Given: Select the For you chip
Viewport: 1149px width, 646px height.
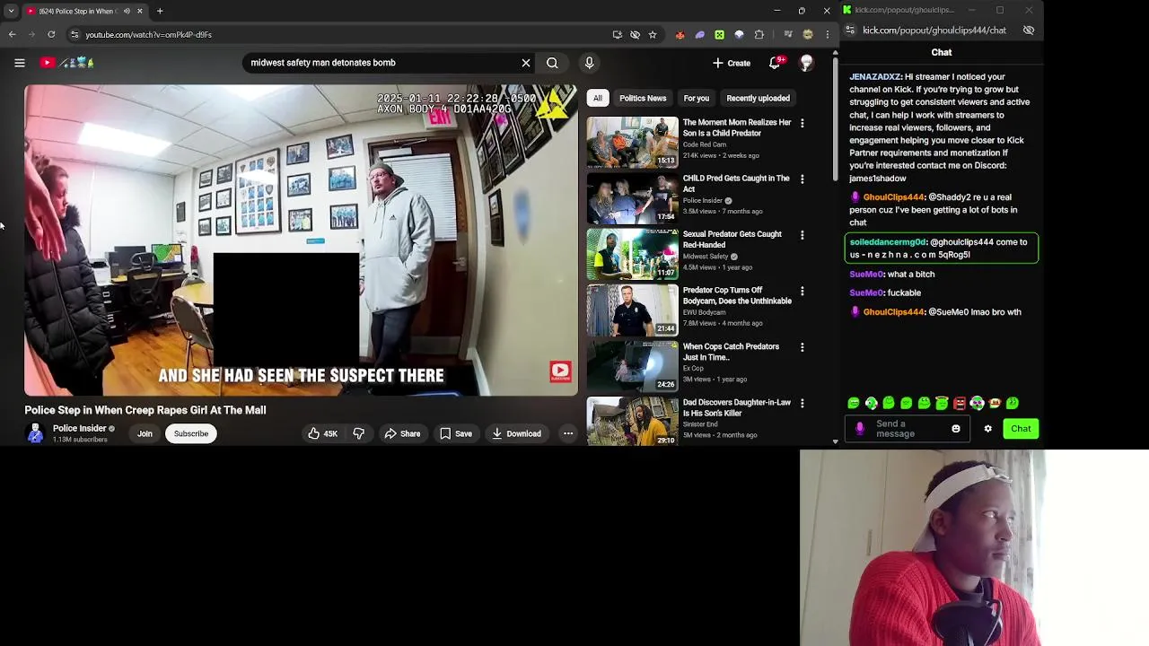Looking at the screenshot, I should (696, 98).
